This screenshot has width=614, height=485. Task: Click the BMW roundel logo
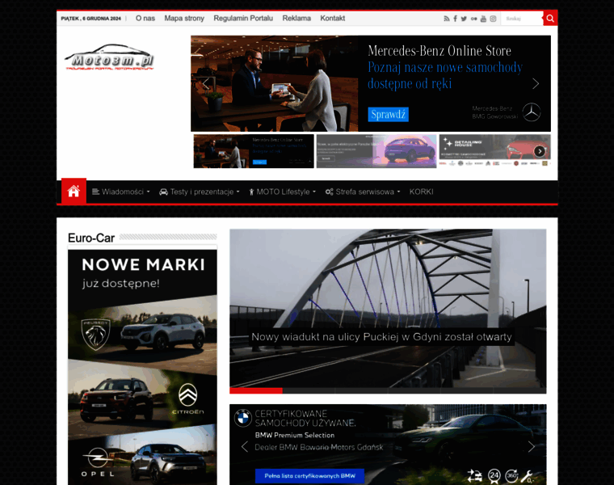click(x=243, y=418)
